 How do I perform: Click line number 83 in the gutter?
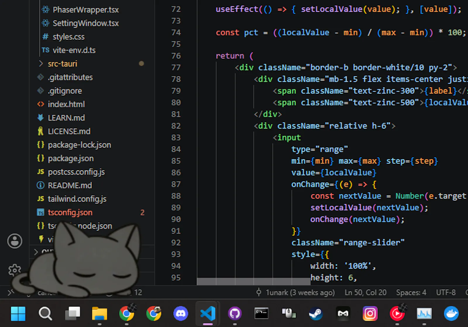point(176,137)
